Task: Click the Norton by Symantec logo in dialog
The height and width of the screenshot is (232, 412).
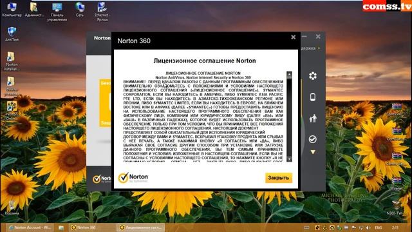Action: 133,178
